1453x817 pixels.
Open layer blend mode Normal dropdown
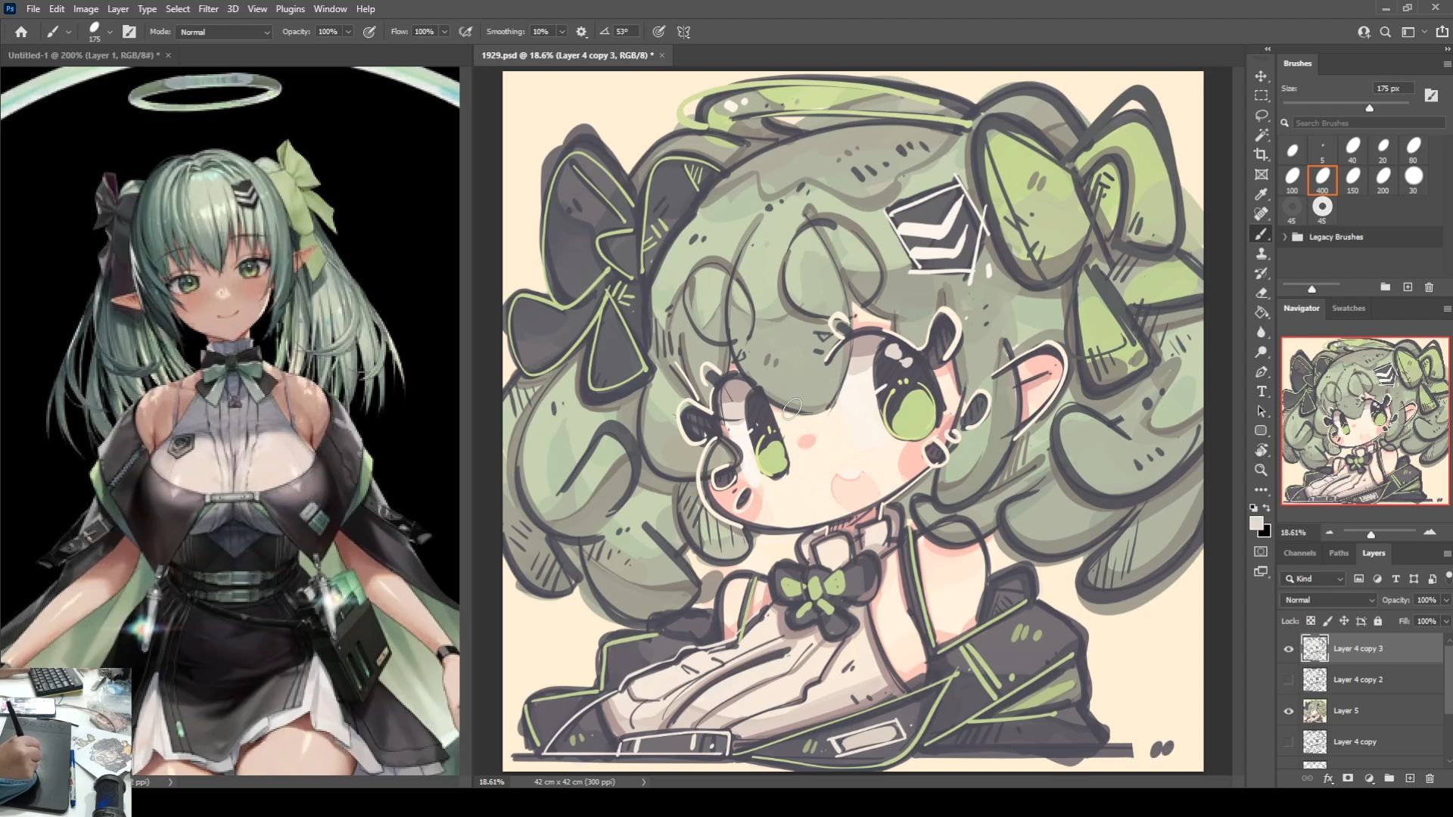(1329, 600)
